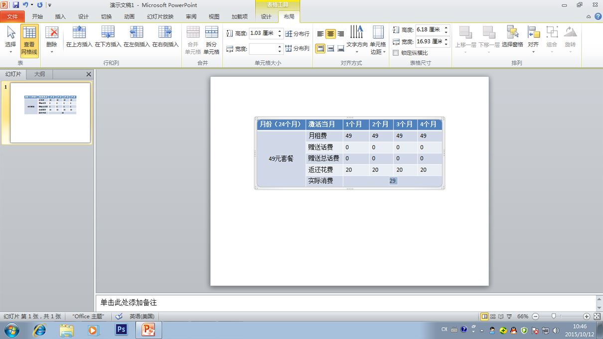
Task: Click the 英语(美国) language button
Action: pos(142,317)
